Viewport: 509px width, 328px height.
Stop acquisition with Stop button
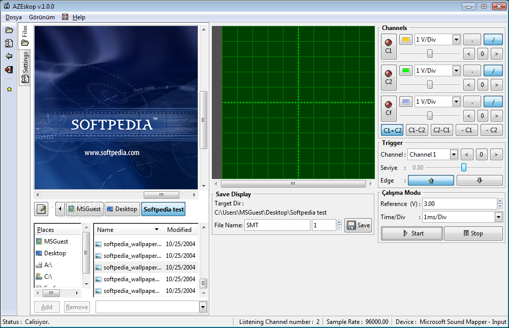click(473, 233)
